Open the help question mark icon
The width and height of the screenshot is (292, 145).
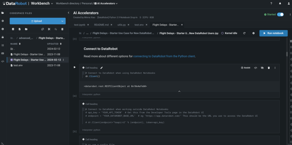tap(271, 3)
